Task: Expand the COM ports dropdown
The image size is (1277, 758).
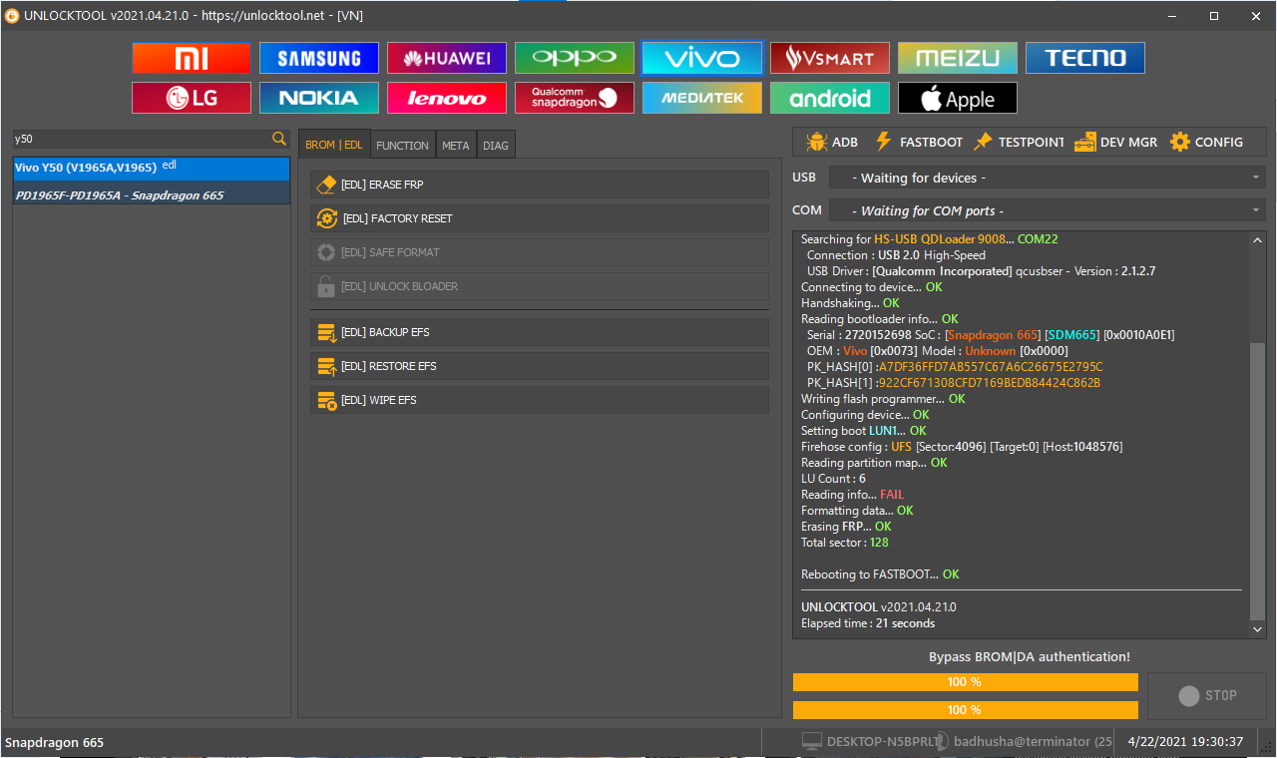Action: pos(1046,210)
